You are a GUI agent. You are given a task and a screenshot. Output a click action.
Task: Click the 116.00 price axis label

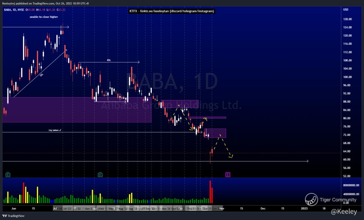click(348, 44)
